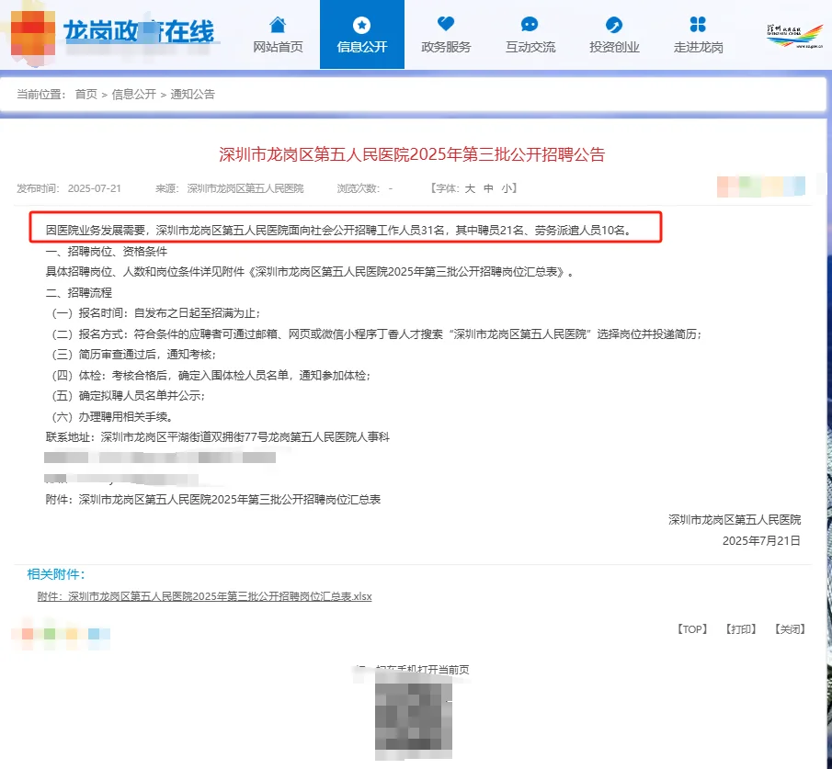The height and width of the screenshot is (769, 832).
Task: Click the 联系地址 address line
Action: click(x=218, y=437)
